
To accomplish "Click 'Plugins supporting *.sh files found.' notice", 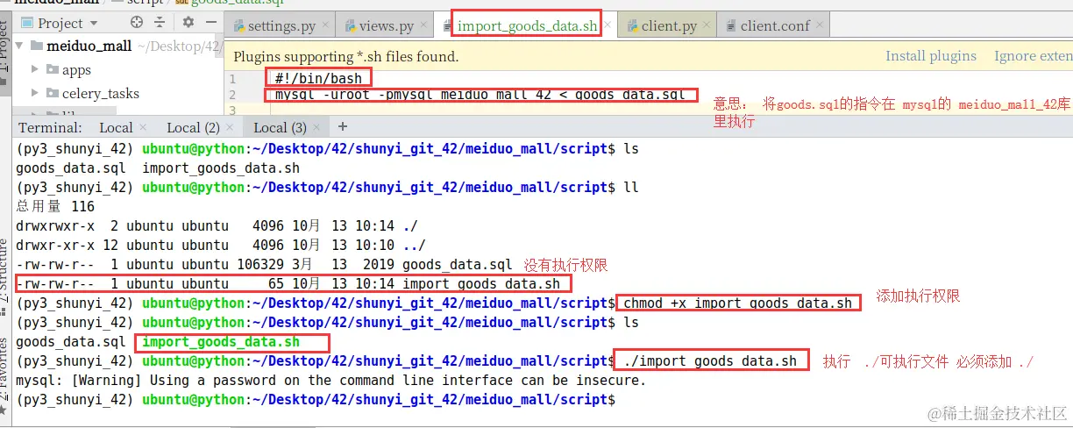I will [x=346, y=56].
